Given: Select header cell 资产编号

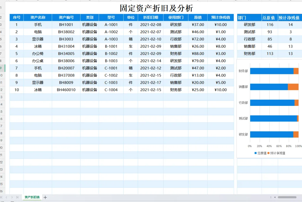Looking at the screenshot, I should coord(66,17).
